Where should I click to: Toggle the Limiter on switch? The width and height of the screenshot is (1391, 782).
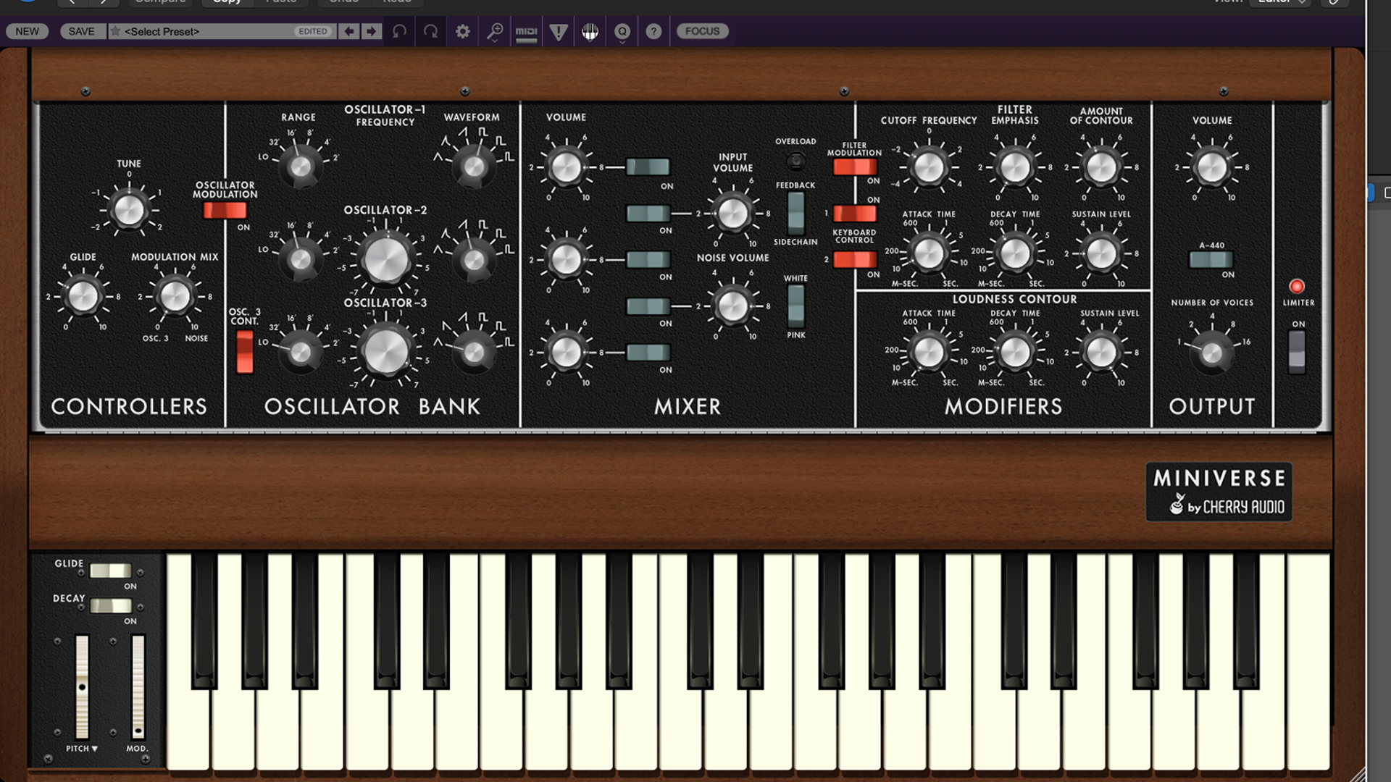(x=1297, y=351)
